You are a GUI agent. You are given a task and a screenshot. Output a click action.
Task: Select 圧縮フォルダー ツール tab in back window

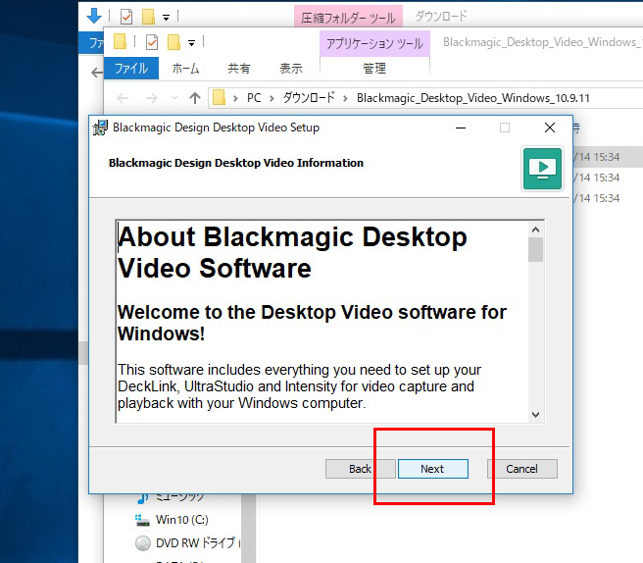348,18
